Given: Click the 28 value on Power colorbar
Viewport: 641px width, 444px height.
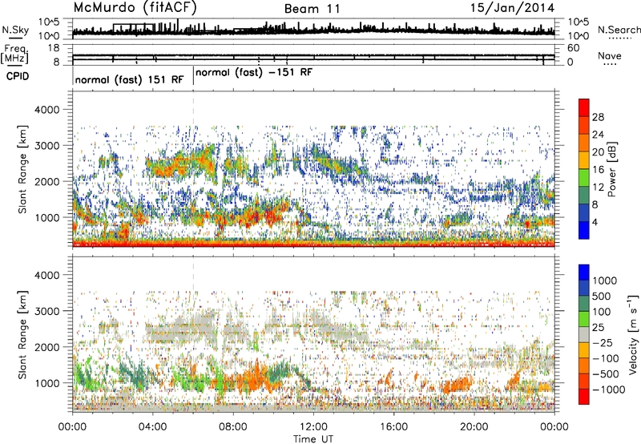Looking at the screenshot, I should [598, 117].
